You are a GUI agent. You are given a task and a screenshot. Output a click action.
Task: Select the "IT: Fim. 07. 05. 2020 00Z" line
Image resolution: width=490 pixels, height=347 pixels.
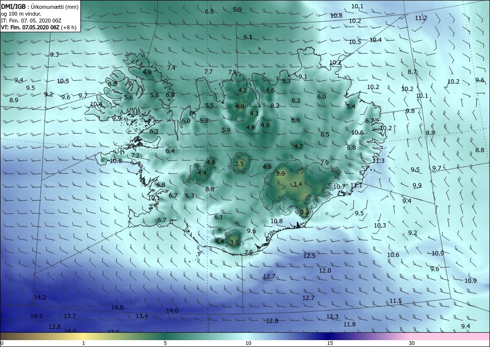31,21
